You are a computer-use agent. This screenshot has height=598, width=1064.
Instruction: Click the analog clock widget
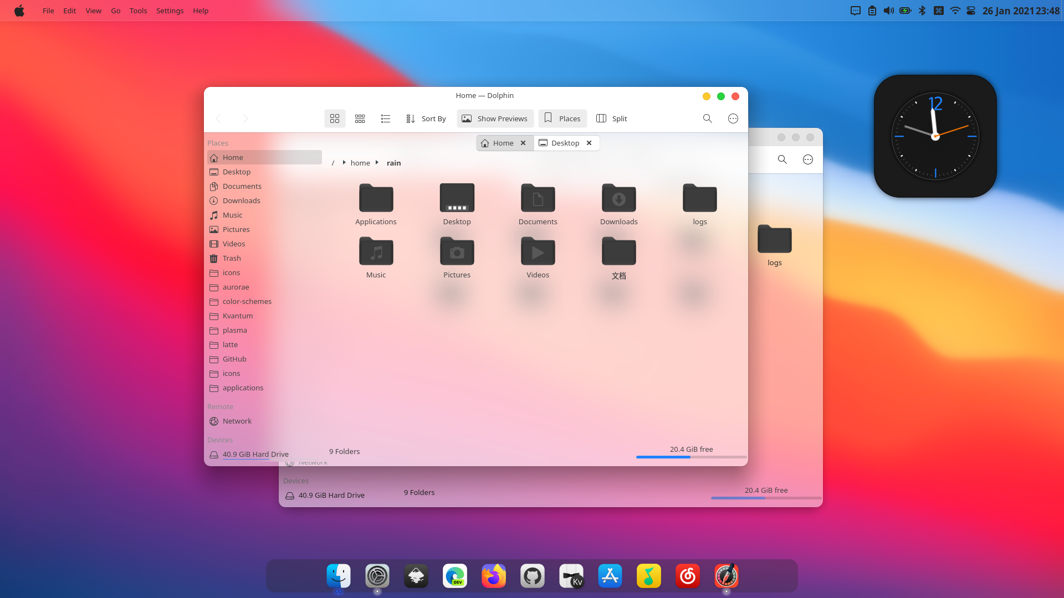[x=935, y=136]
